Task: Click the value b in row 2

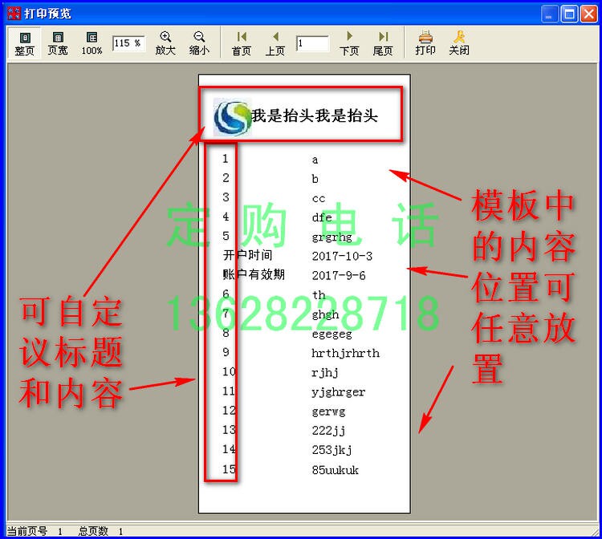Action: coord(315,179)
